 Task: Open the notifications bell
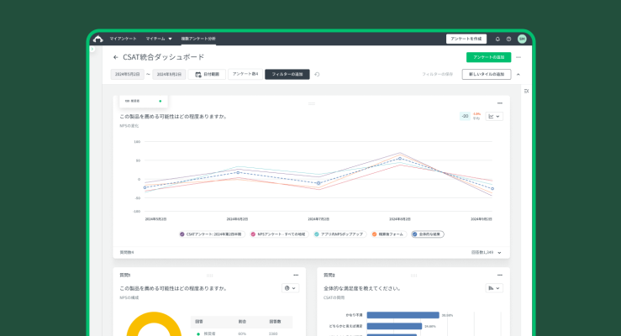(497, 39)
